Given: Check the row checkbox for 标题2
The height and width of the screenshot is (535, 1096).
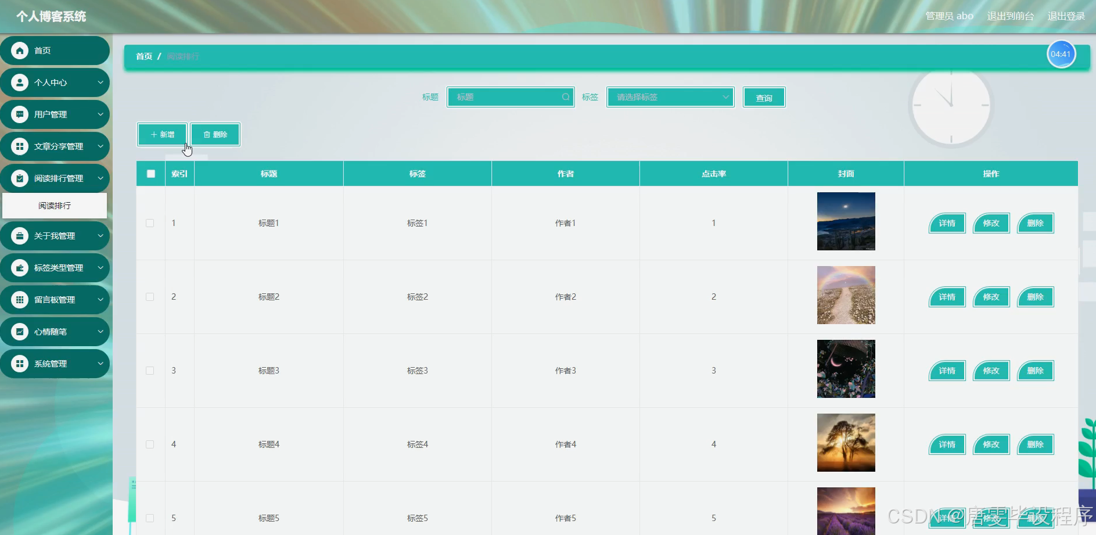Looking at the screenshot, I should (150, 297).
